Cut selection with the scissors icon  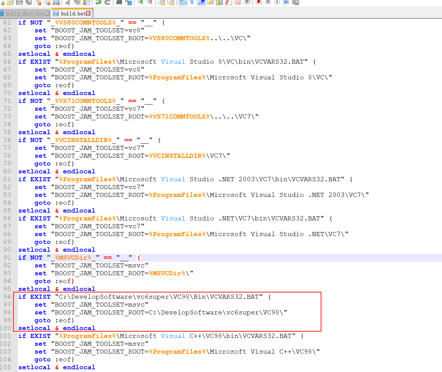(68, 2)
